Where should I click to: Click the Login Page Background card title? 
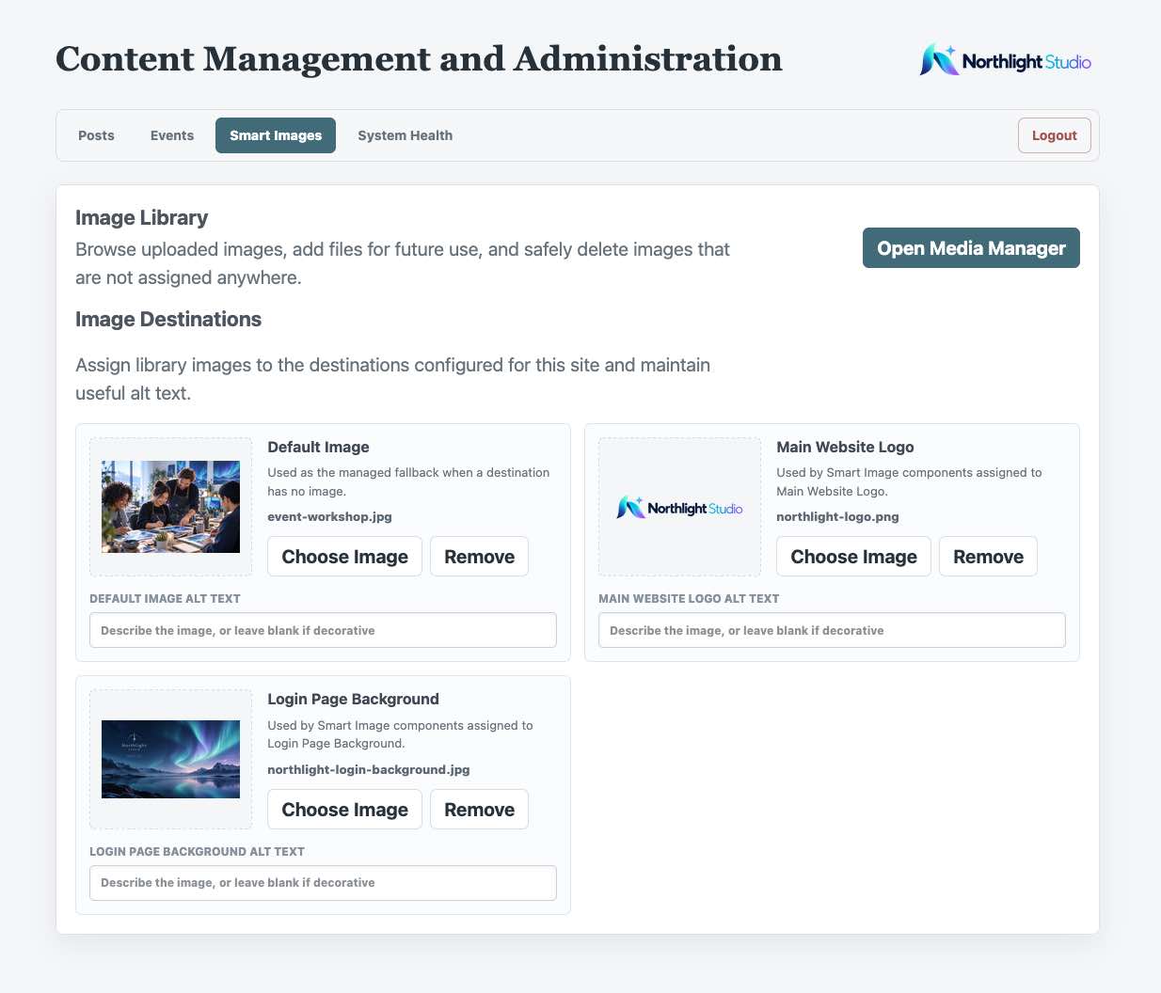pyautogui.click(x=353, y=699)
